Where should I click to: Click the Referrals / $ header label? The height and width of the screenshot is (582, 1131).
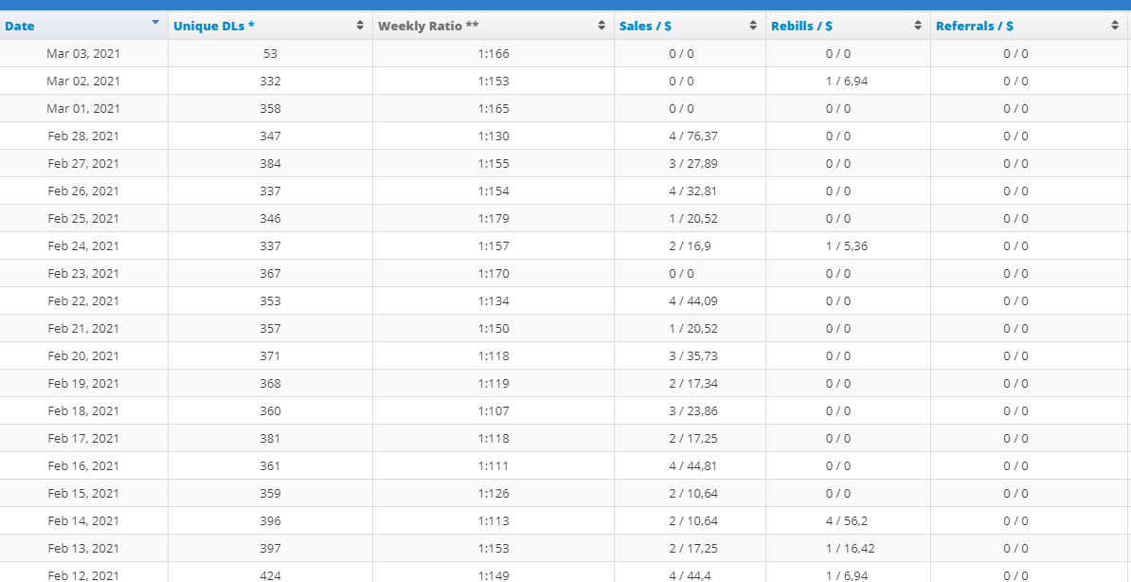point(974,26)
